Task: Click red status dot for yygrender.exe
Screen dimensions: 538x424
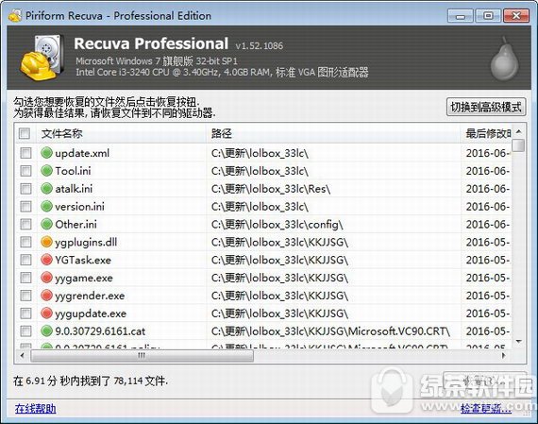Action: pyautogui.click(x=46, y=296)
